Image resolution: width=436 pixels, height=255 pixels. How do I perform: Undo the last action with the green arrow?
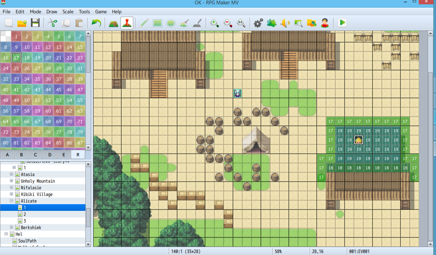96,23
